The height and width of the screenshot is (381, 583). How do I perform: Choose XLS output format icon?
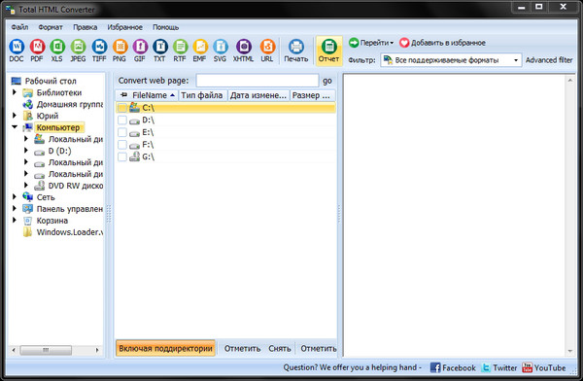tap(57, 48)
